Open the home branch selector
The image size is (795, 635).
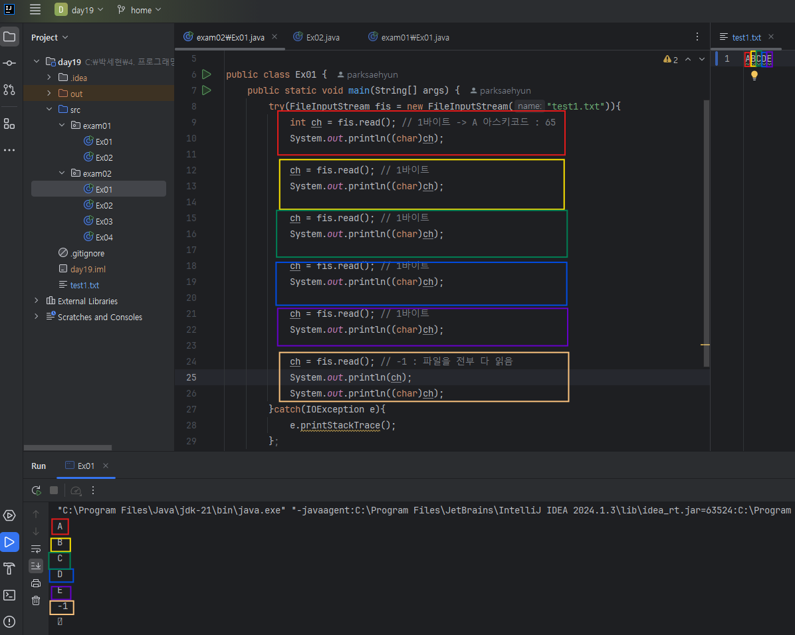(140, 10)
